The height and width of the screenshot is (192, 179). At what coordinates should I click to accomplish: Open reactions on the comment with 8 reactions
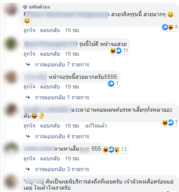point(170,27)
